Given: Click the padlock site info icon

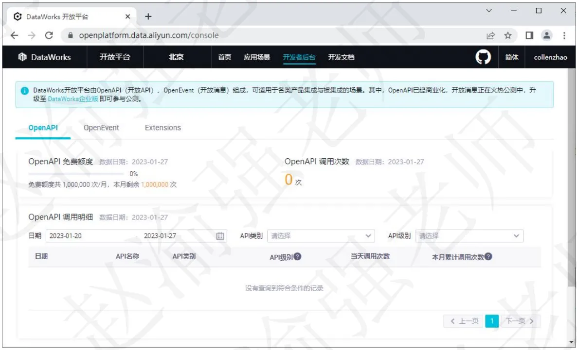Looking at the screenshot, I should point(70,35).
